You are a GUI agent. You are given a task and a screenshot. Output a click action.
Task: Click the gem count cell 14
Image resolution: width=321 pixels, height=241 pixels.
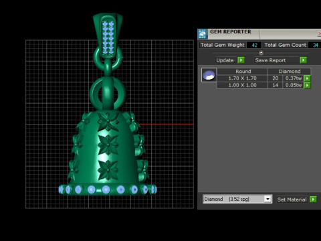point(275,85)
